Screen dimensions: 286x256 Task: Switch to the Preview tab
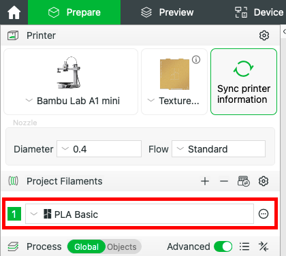(x=168, y=12)
